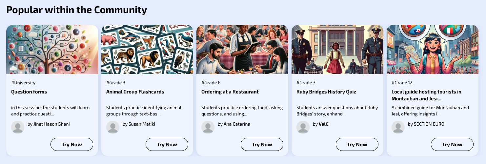The image size is (486, 164).
Task: Open the animal flashcards thumbnail image
Action: click(147, 50)
